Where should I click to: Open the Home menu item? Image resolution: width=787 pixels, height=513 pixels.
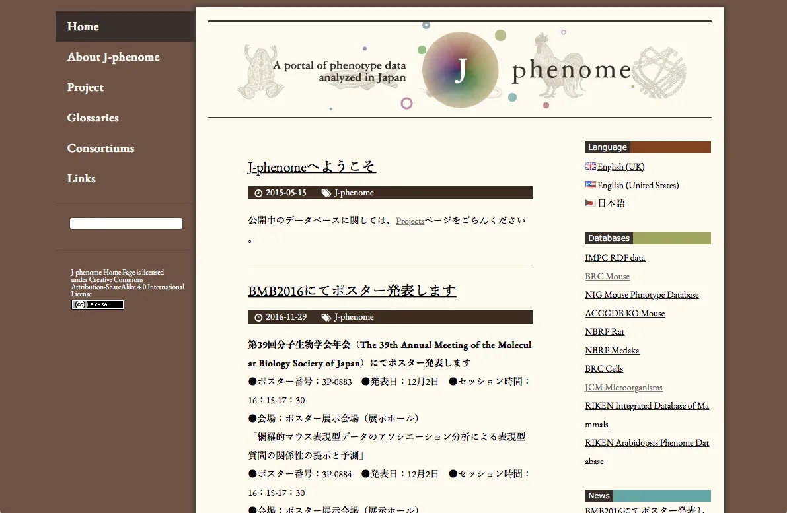click(x=125, y=26)
